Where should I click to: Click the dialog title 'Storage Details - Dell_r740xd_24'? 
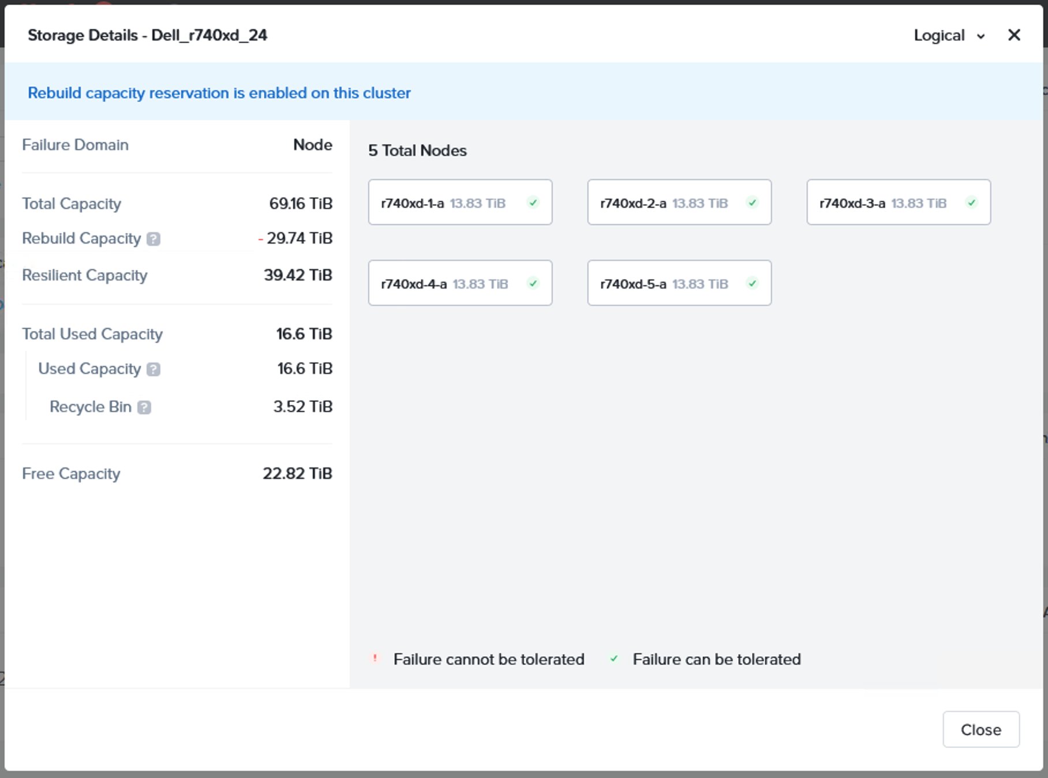[x=148, y=35]
